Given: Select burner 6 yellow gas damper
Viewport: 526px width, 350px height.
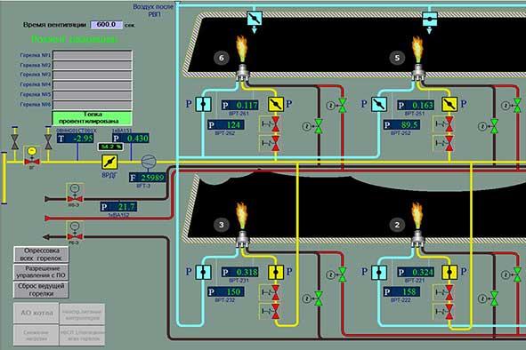Looking at the screenshot, I should tap(276, 105).
